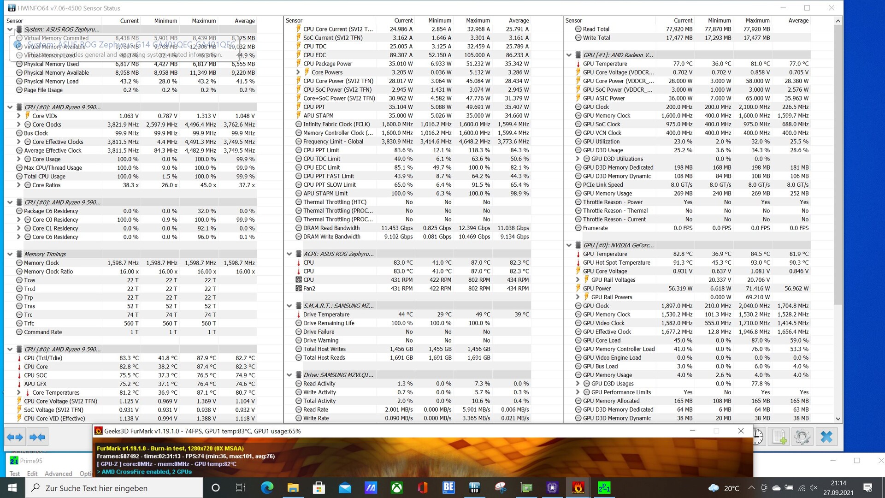Click the blue X close sensors icon
The height and width of the screenshot is (498, 885).
pos(826,437)
